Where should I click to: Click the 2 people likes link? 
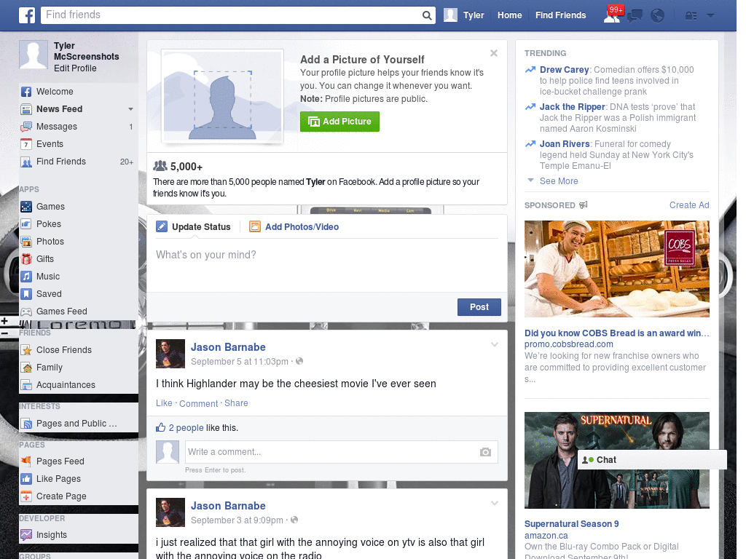point(186,428)
